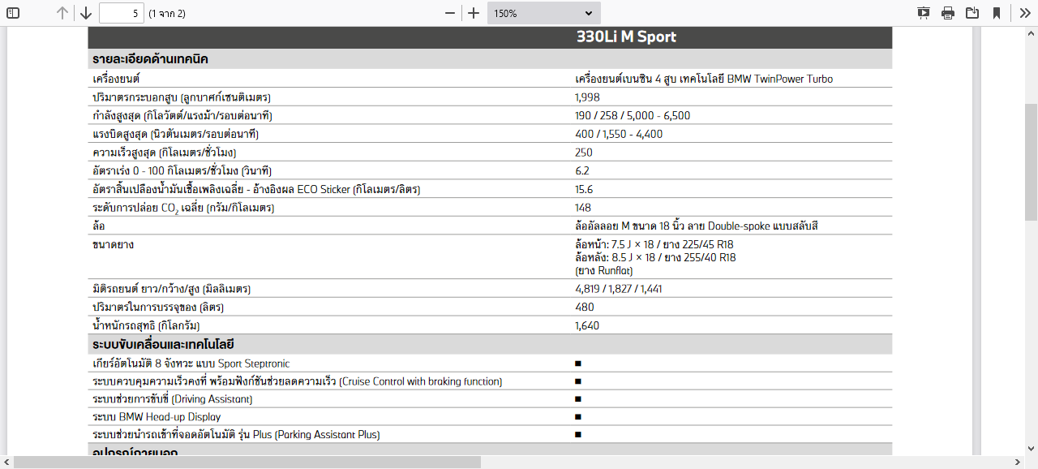Click the 'มิติรถยนต์ ยาว/กว้าง/สูง' row label

click(172, 289)
